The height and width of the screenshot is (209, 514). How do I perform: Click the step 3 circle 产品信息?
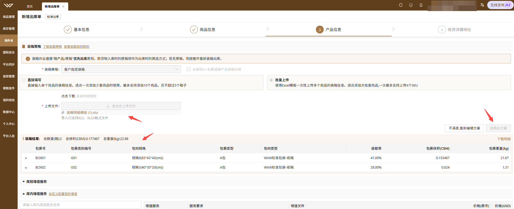[320, 30]
